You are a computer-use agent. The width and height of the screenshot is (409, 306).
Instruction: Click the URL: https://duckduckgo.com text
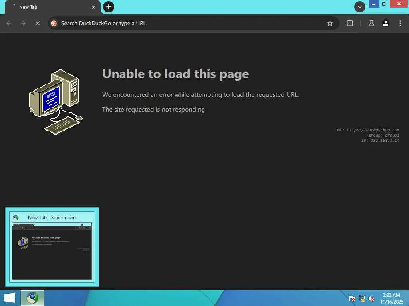point(367,130)
